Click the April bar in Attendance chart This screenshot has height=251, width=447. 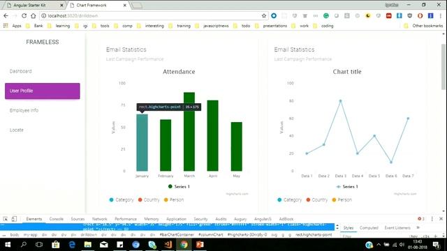pos(212,135)
